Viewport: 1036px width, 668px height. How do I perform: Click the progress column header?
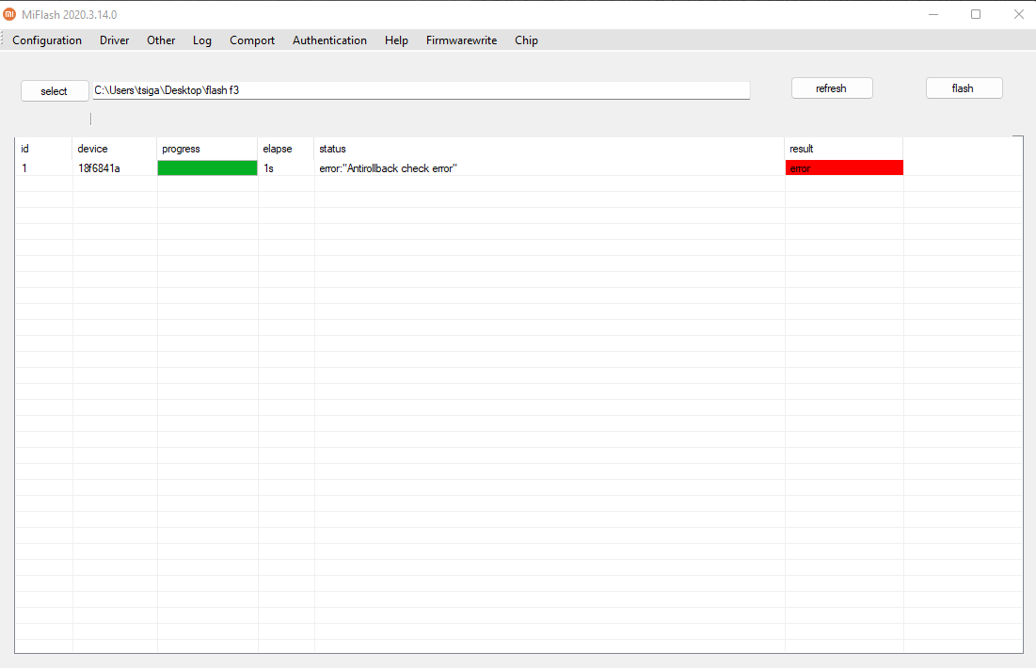(x=207, y=149)
